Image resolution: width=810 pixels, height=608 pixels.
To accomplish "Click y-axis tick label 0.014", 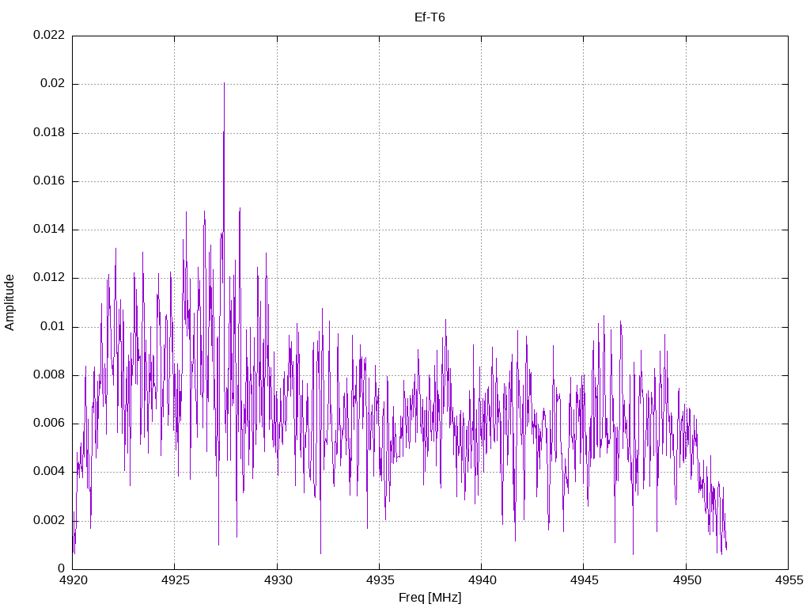I will (x=49, y=230).
